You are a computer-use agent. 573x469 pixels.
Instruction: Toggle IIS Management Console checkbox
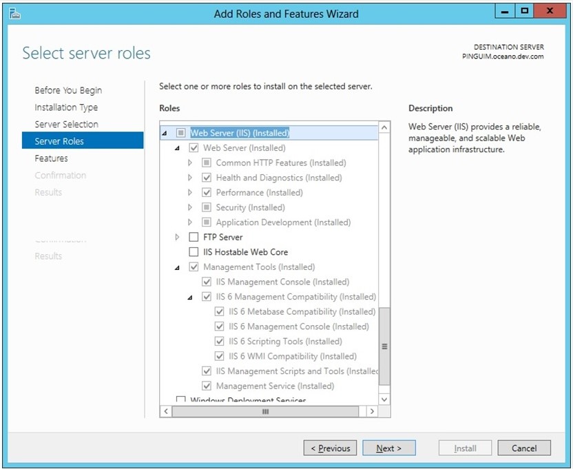pyautogui.click(x=207, y=282)
